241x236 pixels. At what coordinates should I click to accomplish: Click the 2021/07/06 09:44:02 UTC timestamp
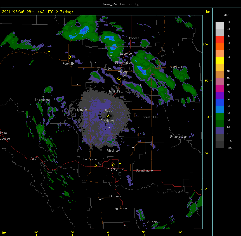click(28, 12)
